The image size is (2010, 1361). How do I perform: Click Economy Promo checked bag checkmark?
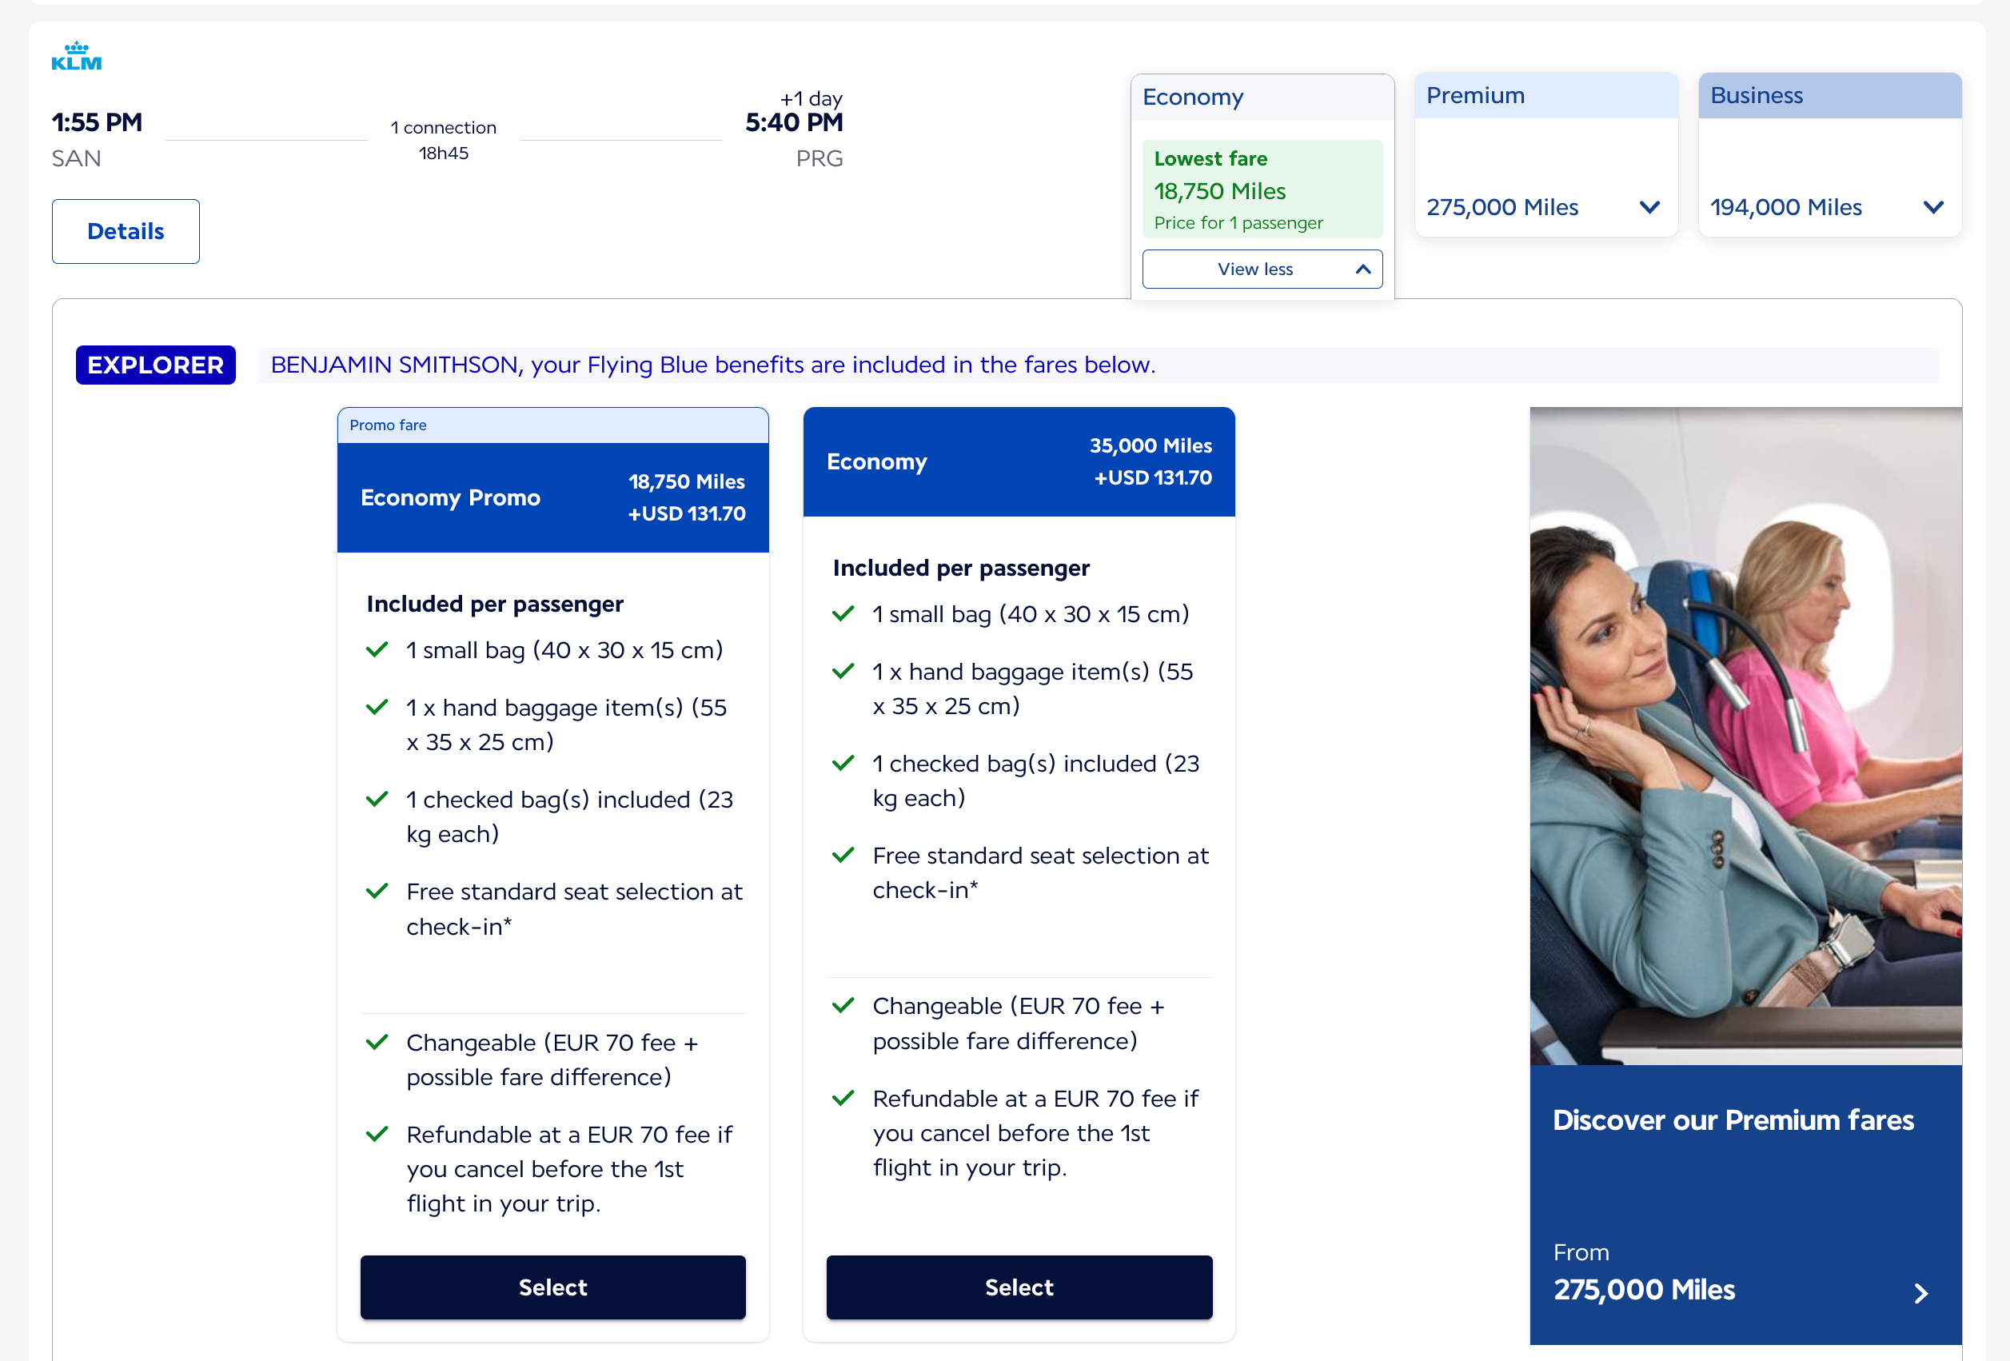(x=377, y=800)
